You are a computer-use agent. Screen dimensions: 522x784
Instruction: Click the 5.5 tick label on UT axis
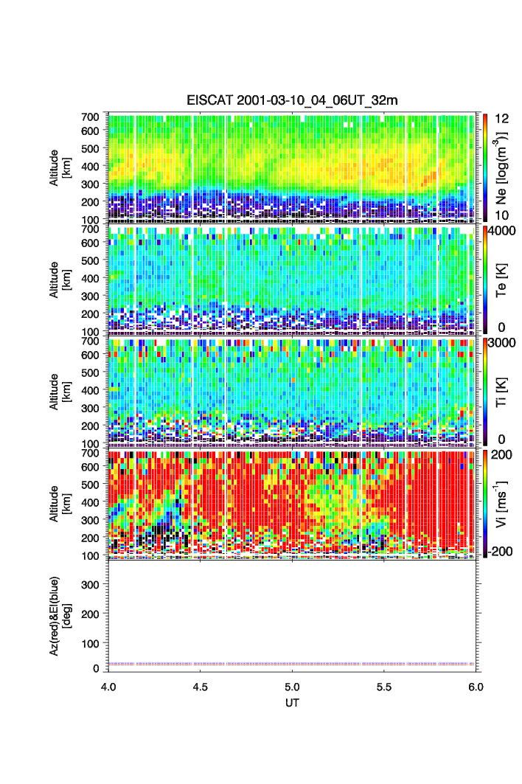click(384, 686)
